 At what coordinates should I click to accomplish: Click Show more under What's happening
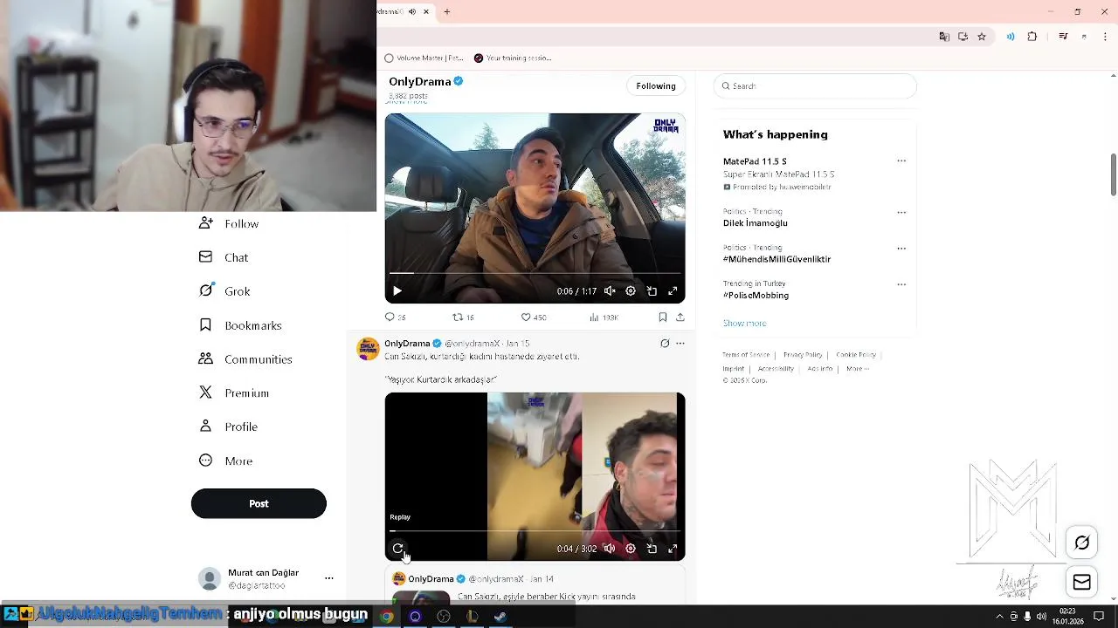pos(744,324)
